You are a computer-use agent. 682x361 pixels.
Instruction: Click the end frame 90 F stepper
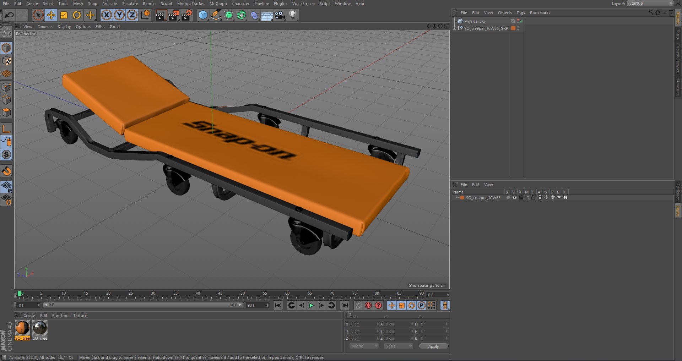click(x=267, y=305)
